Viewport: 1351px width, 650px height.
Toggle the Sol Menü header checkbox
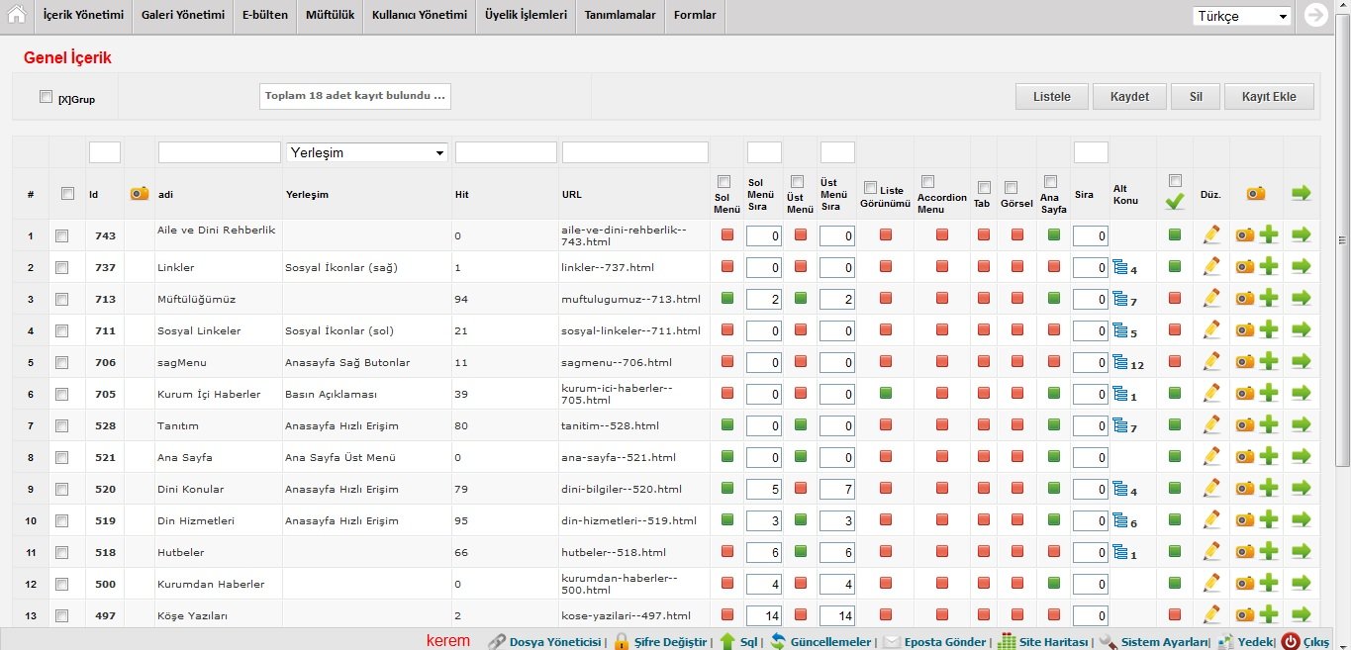(724, 182)
